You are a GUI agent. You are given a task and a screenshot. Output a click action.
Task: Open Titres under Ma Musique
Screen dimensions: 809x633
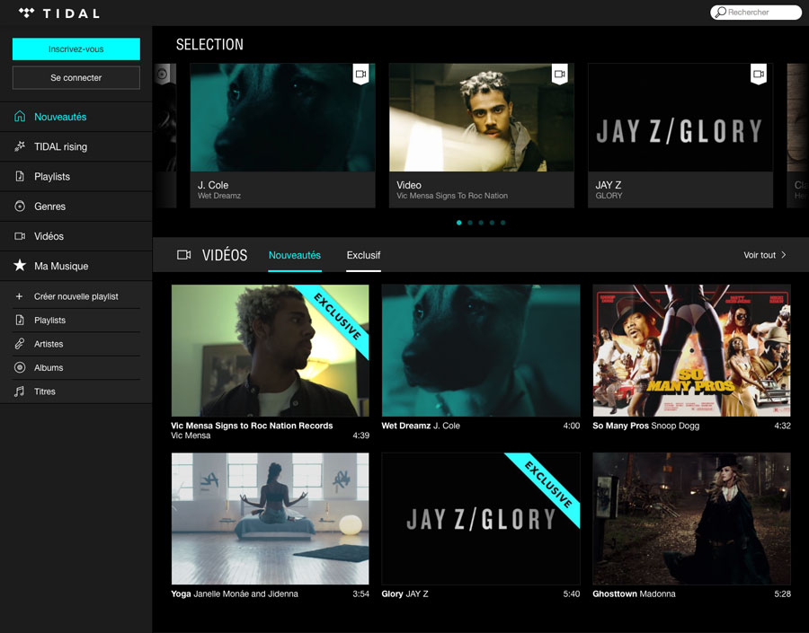(x=76, y=391)
